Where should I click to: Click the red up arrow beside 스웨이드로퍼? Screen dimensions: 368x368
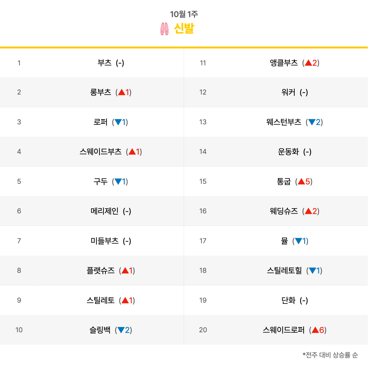click(315, 330)
